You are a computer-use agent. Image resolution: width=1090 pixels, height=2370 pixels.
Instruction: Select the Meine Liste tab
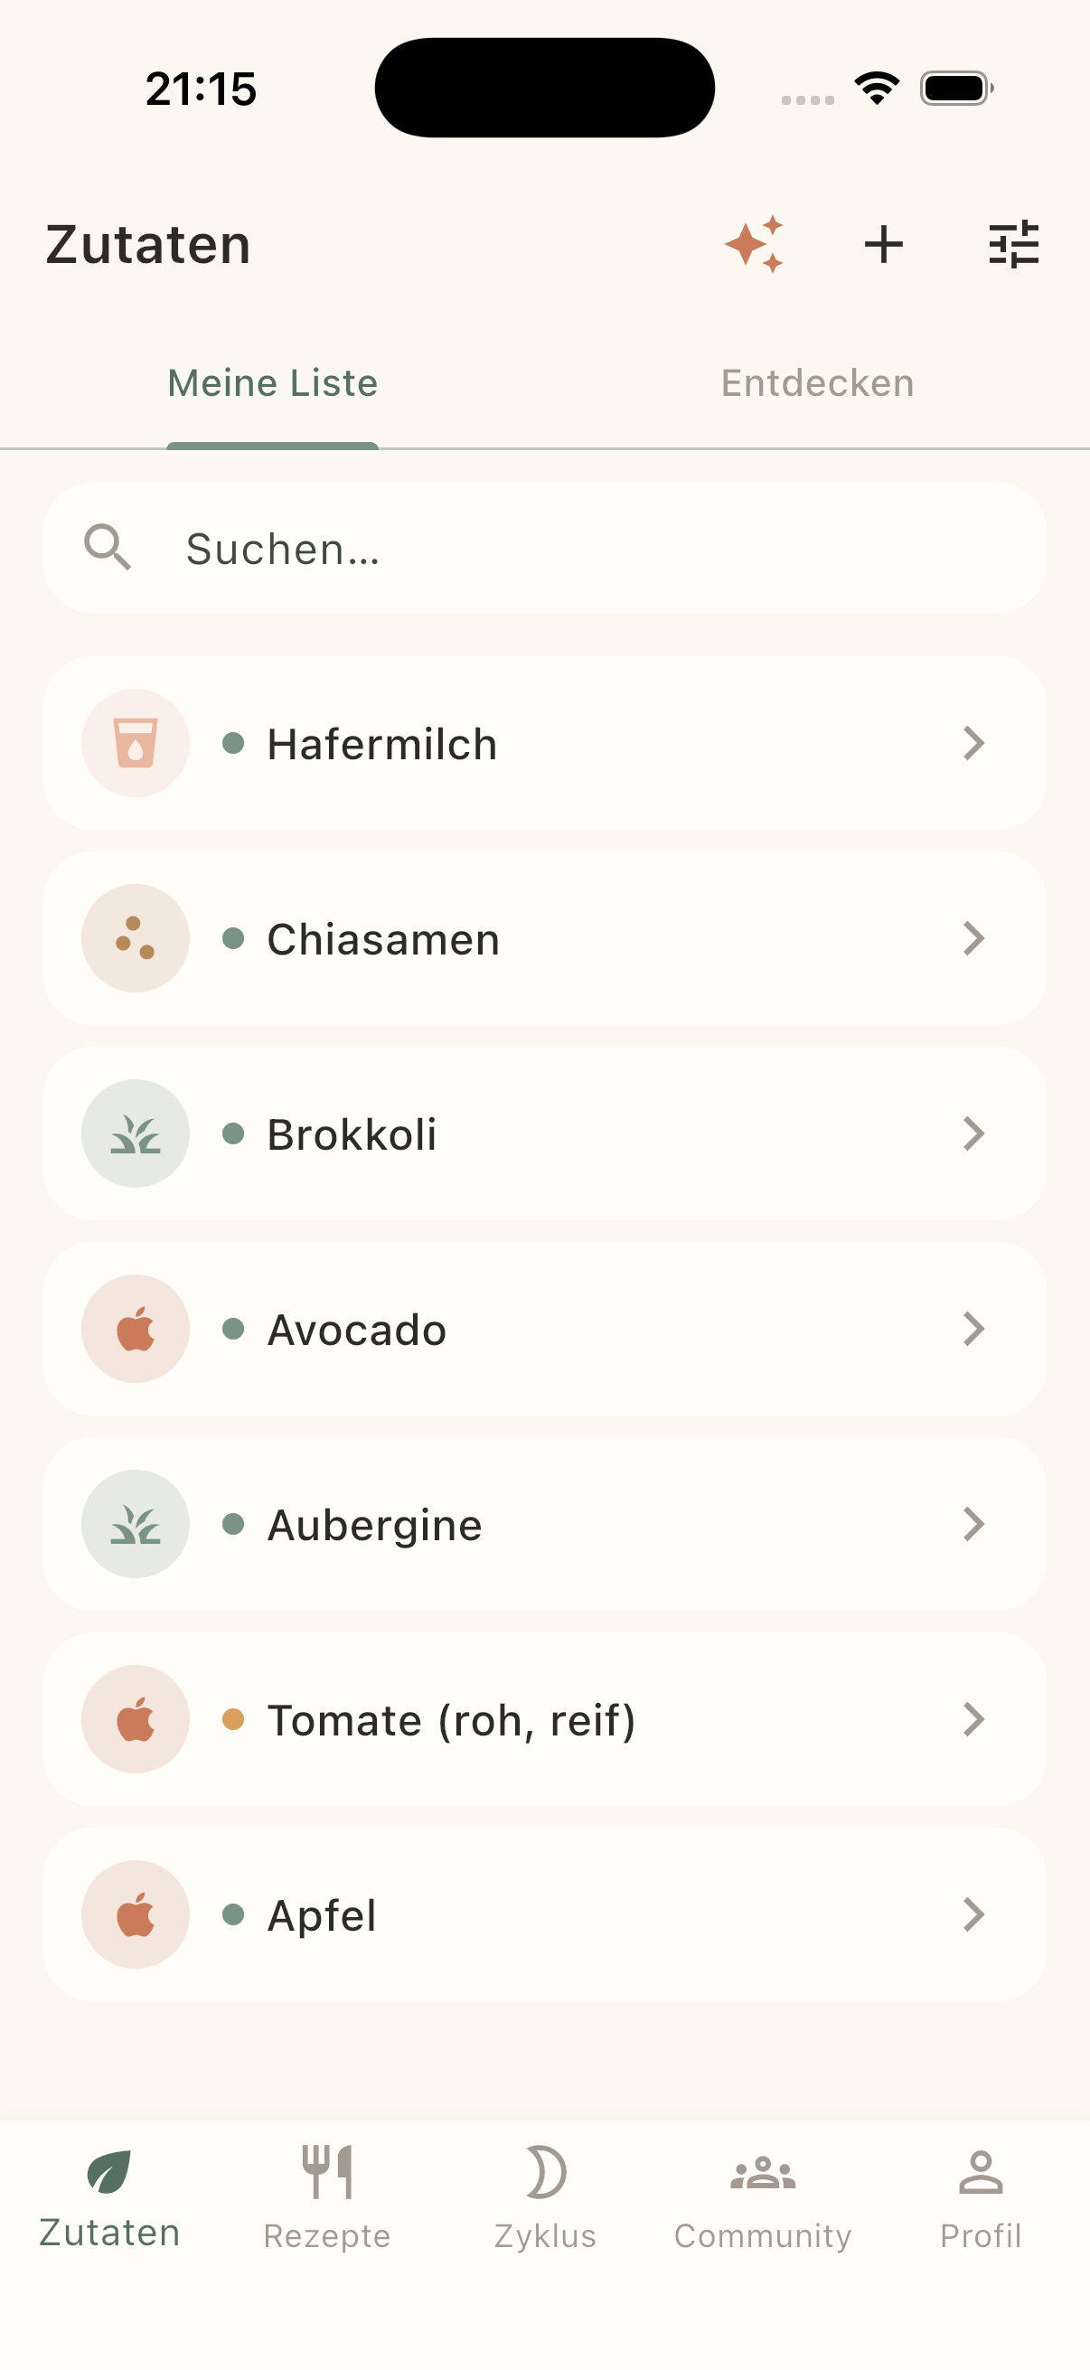click(x=272, y=383)
